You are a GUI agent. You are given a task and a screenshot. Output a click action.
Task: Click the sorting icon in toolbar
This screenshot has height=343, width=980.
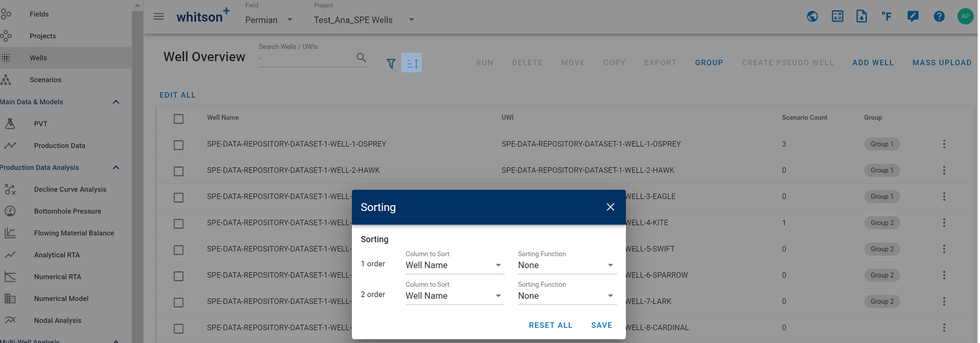pyautogui.click(x=412, y=63)
